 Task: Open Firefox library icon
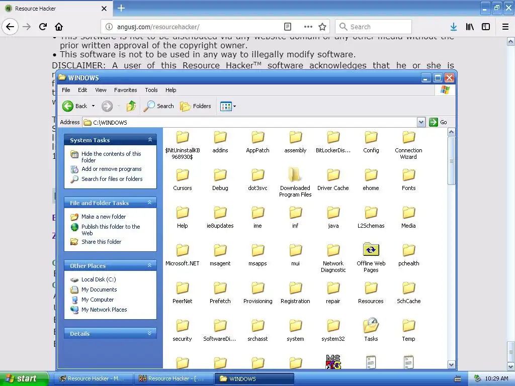coord(470,27)
